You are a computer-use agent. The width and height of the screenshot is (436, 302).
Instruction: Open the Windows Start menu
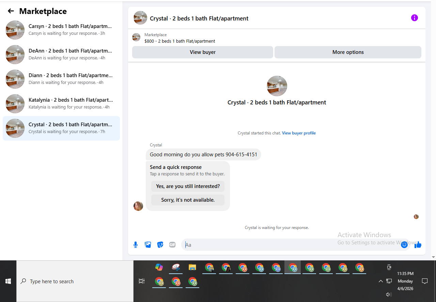click(x=8, y=281)
